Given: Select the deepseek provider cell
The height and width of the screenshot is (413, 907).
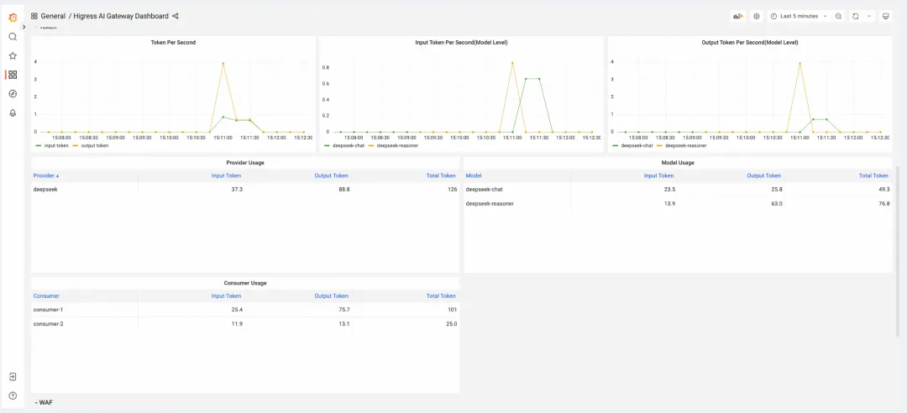Looking at the screenshot, I should (85, 190).
